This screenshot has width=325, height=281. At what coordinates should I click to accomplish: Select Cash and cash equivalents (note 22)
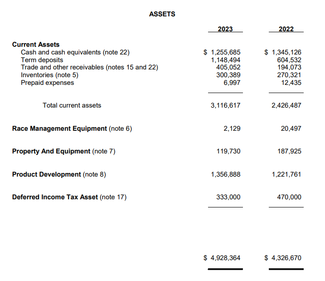coord(75,52)
